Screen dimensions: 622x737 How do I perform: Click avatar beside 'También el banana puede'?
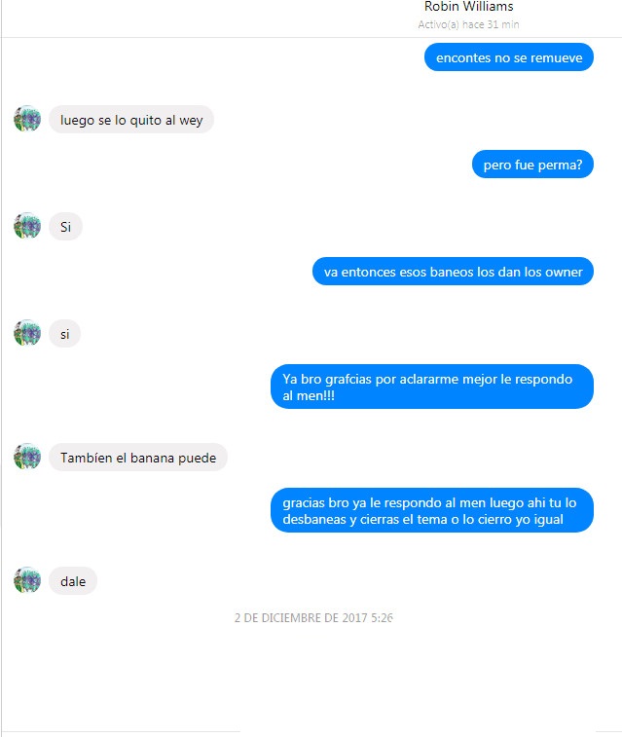click(27, 457)
